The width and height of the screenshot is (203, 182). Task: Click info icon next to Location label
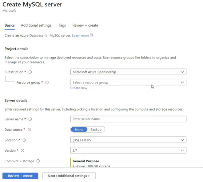(24, 140)
